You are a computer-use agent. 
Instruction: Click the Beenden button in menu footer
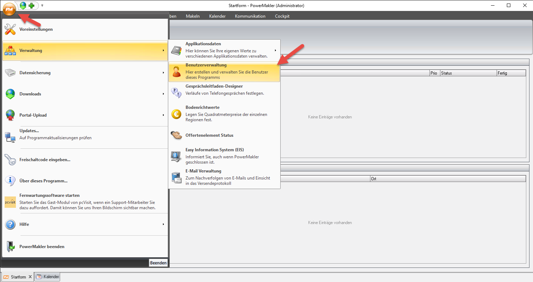(158, 263)
